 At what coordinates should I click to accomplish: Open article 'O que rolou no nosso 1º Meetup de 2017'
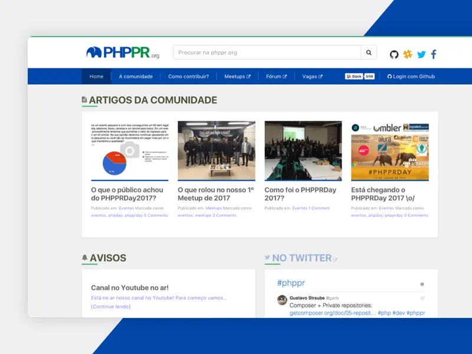(216, 194)
